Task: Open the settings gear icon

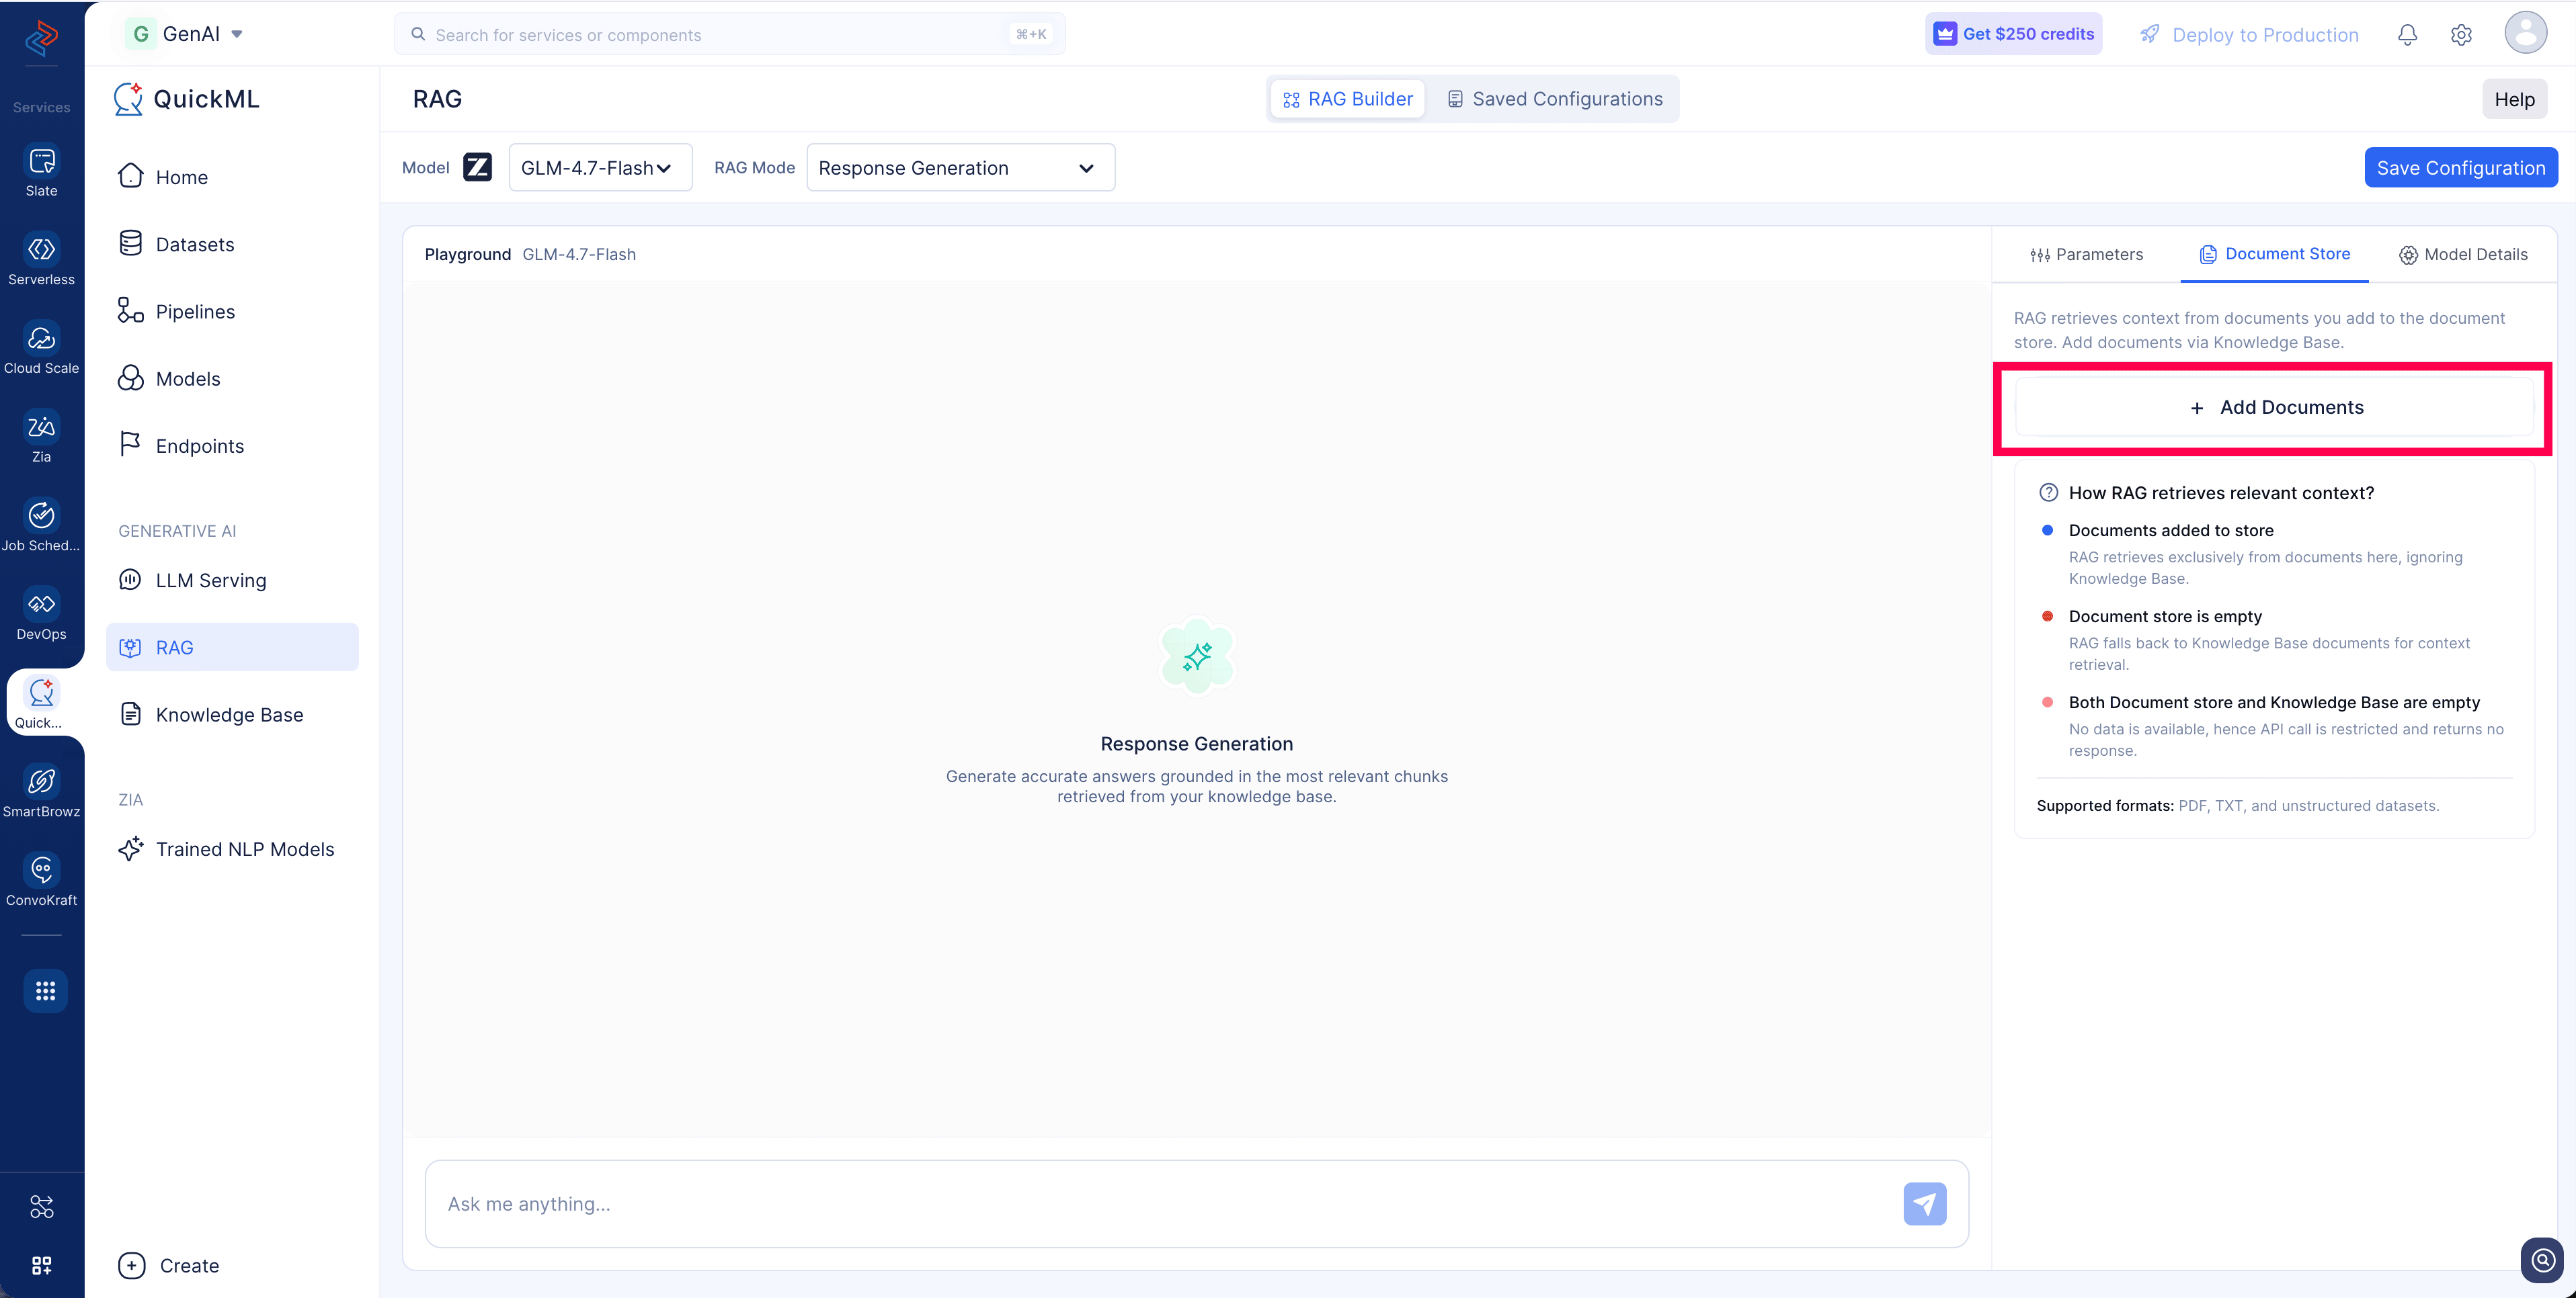Action: (x=2461, y=35)
